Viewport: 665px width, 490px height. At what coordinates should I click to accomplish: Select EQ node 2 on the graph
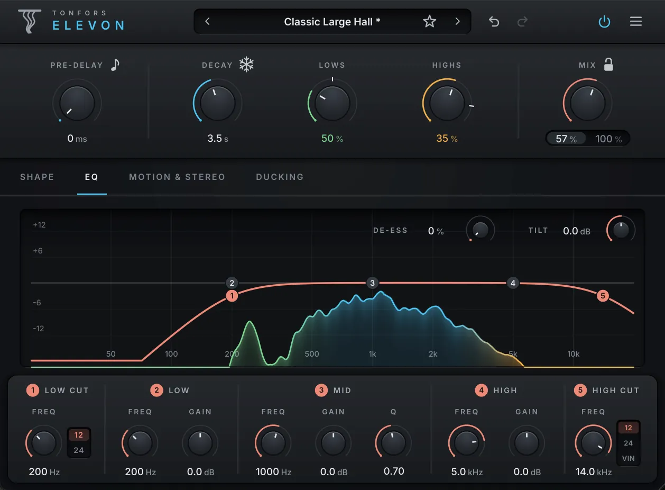click(232, 283)
